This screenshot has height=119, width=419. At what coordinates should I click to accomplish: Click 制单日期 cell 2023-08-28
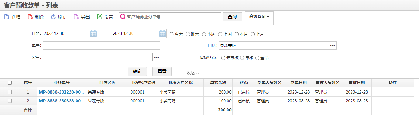pos(299,101)
